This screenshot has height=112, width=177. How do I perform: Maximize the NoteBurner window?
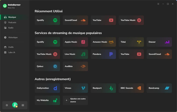pos(168,4)
